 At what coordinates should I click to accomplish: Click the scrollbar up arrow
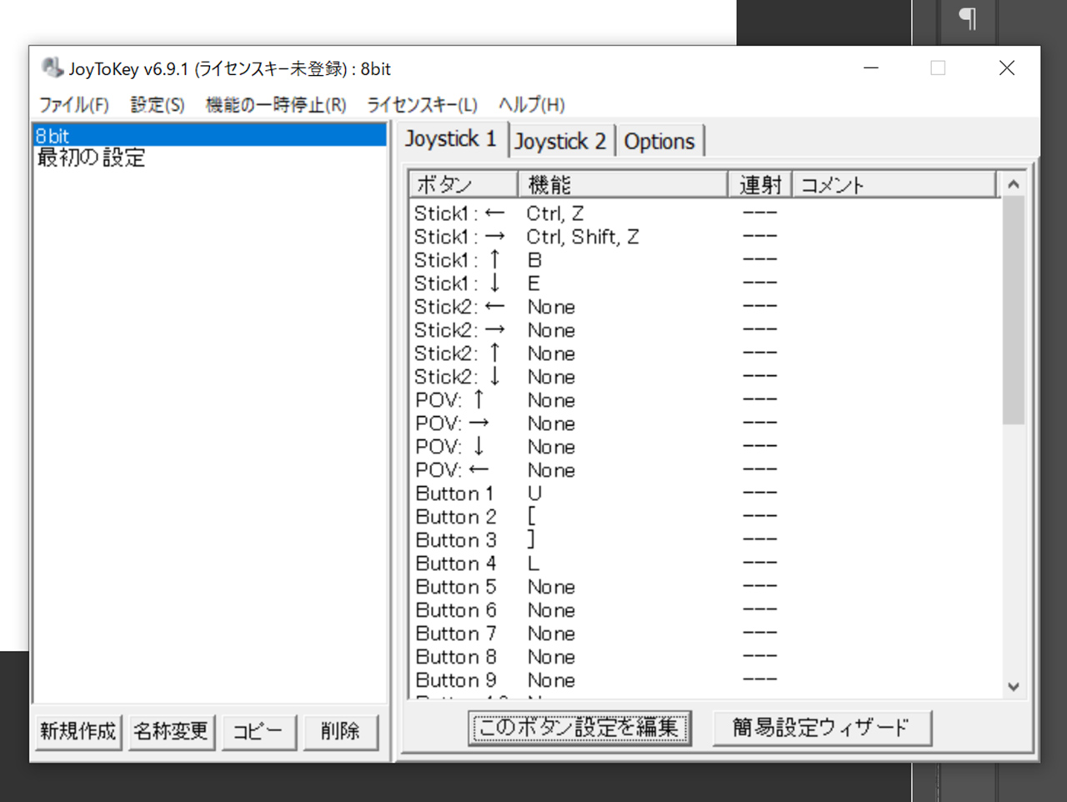[x=1013, y=184]
